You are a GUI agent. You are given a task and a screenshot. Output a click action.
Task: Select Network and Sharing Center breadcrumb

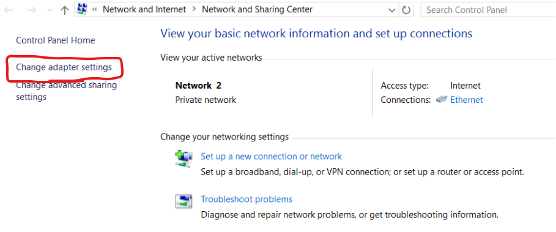[x=257, y=10]
